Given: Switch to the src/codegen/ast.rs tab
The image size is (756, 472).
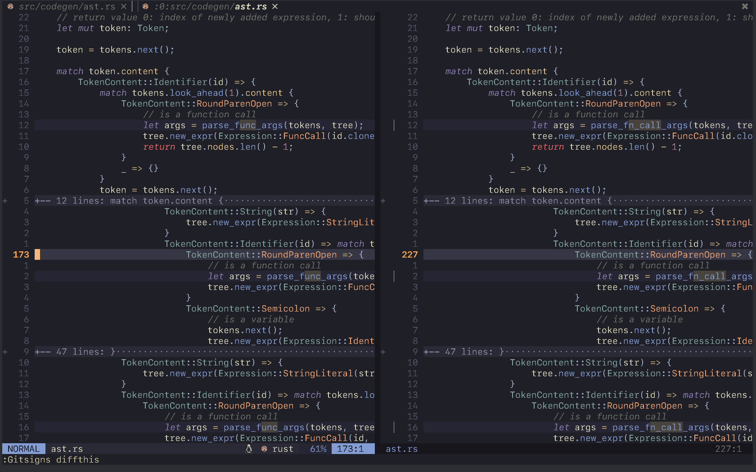Looking at the screenshot, I should tap(67, 6).
